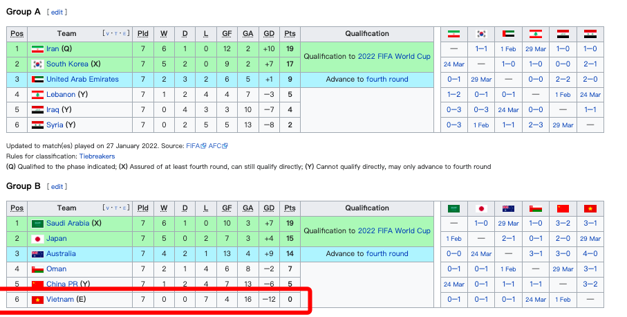Image resolution: width=627 pixels, height=317 pixels.
Task: Click the flag beside Japan team name
Action: (x=37, y=239)
